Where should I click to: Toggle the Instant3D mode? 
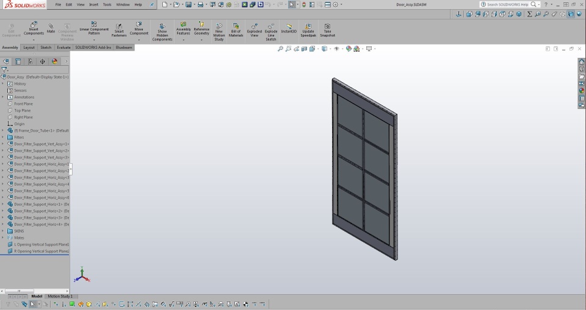point(289,29)
